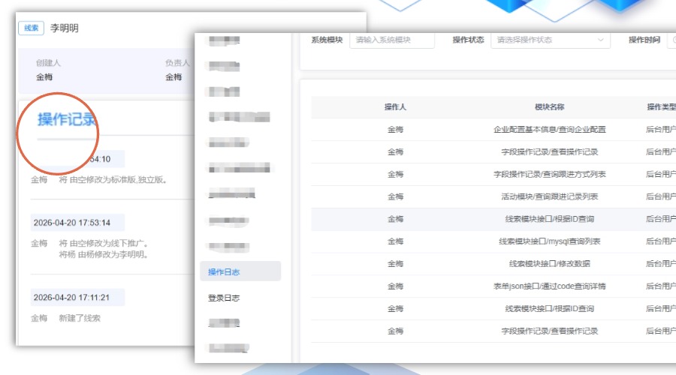Expand the 操作状态 dropdown

549,40
